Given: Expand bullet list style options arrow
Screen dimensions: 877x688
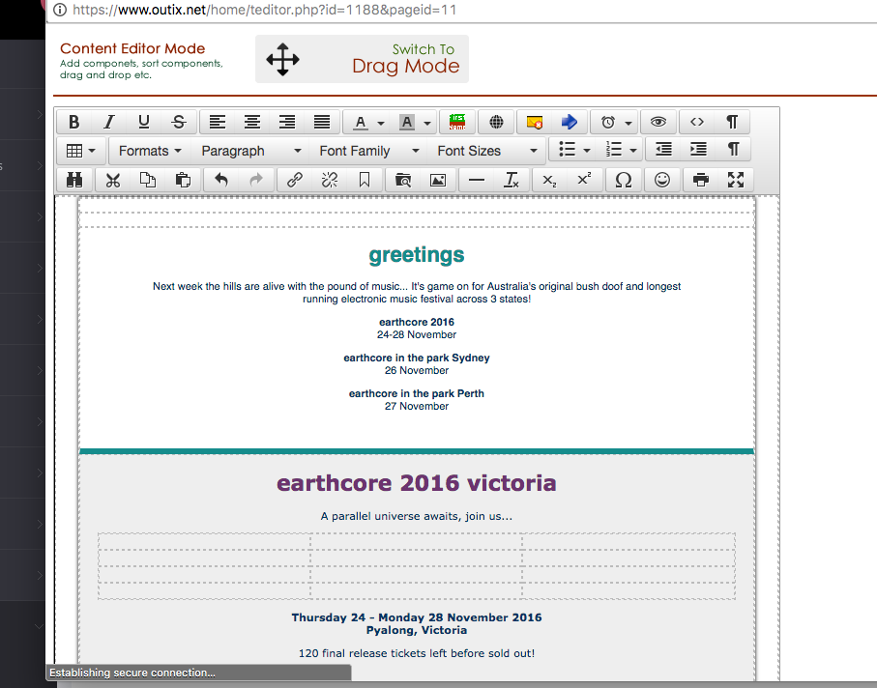Looking at the screenshot, I should 587,151.
